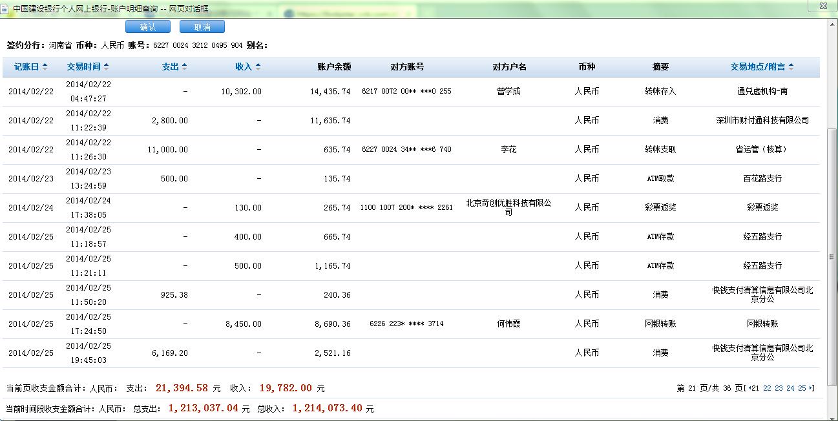The height and width of the screenshot is (421, 838).
Task: Click the 确认 confirm button
Action: click(x=147, y=27)
